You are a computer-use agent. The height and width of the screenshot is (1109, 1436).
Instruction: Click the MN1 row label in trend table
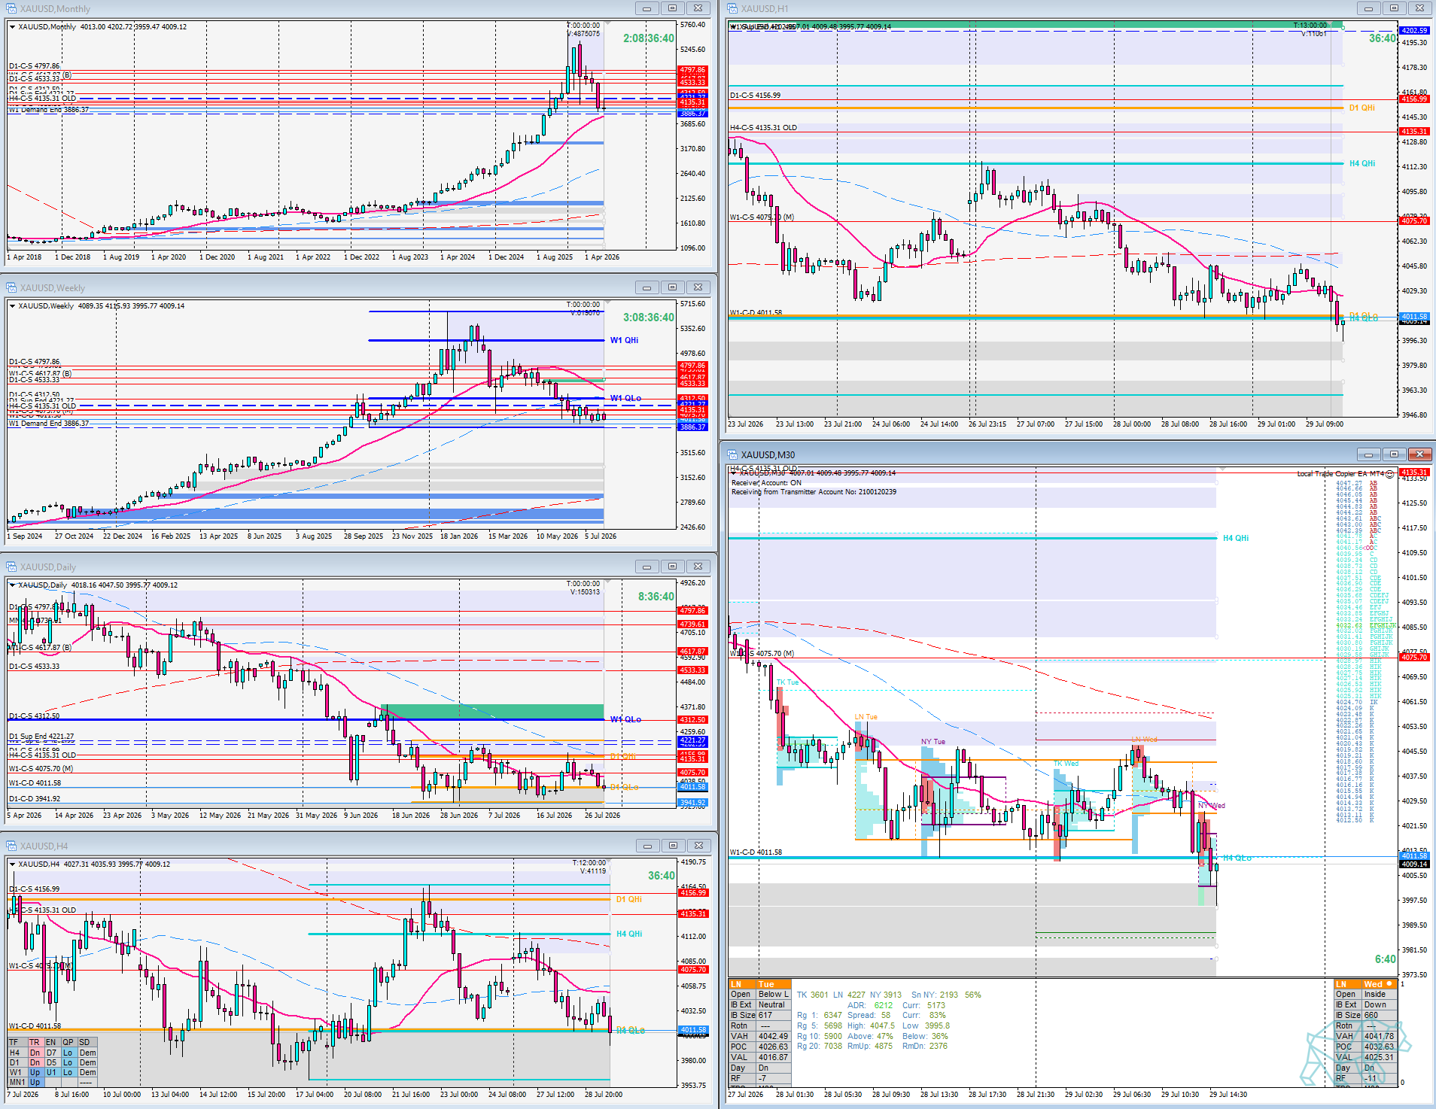click(17, 1083)
